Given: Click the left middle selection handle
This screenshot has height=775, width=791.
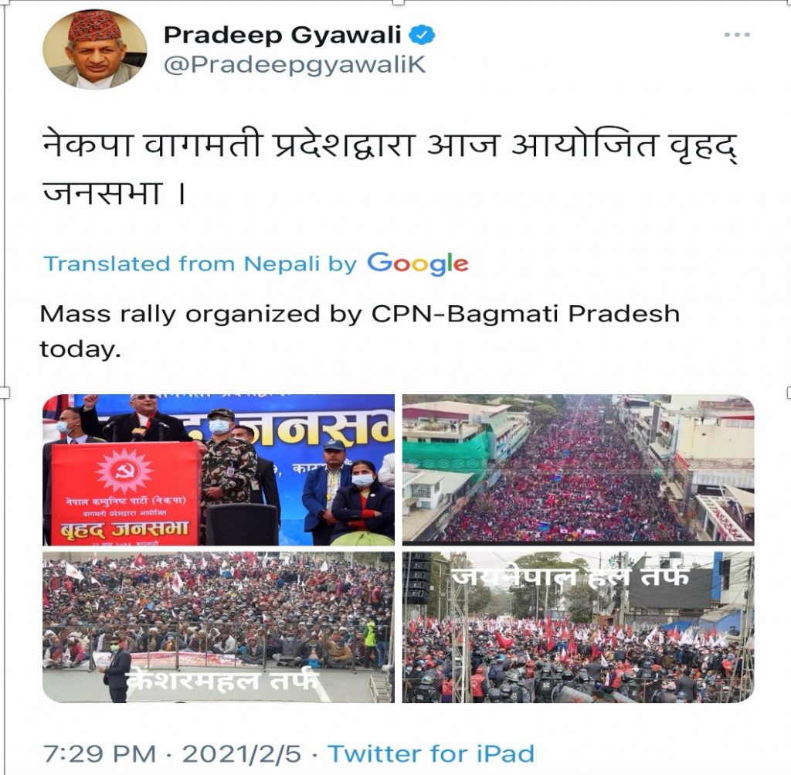Looking at the screenshot, I should 4,393.
